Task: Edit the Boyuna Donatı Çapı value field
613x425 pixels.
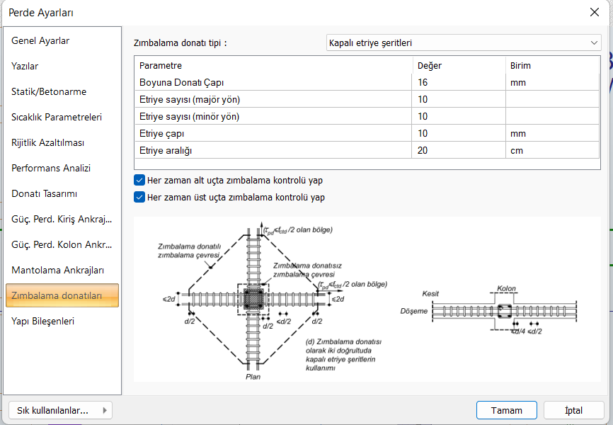Action: coord(458,82)
